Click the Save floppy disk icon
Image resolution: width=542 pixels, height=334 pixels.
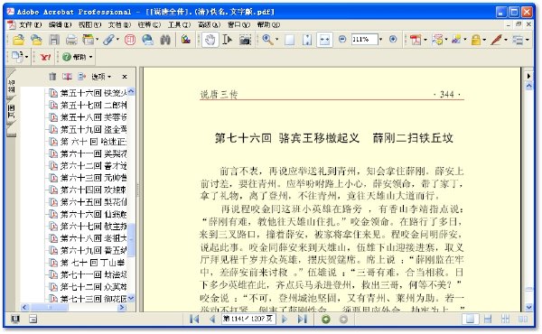click(x=54, y=40)
